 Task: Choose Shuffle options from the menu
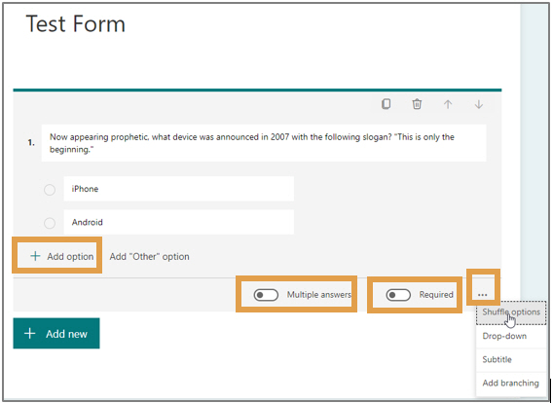pos(511,312)
